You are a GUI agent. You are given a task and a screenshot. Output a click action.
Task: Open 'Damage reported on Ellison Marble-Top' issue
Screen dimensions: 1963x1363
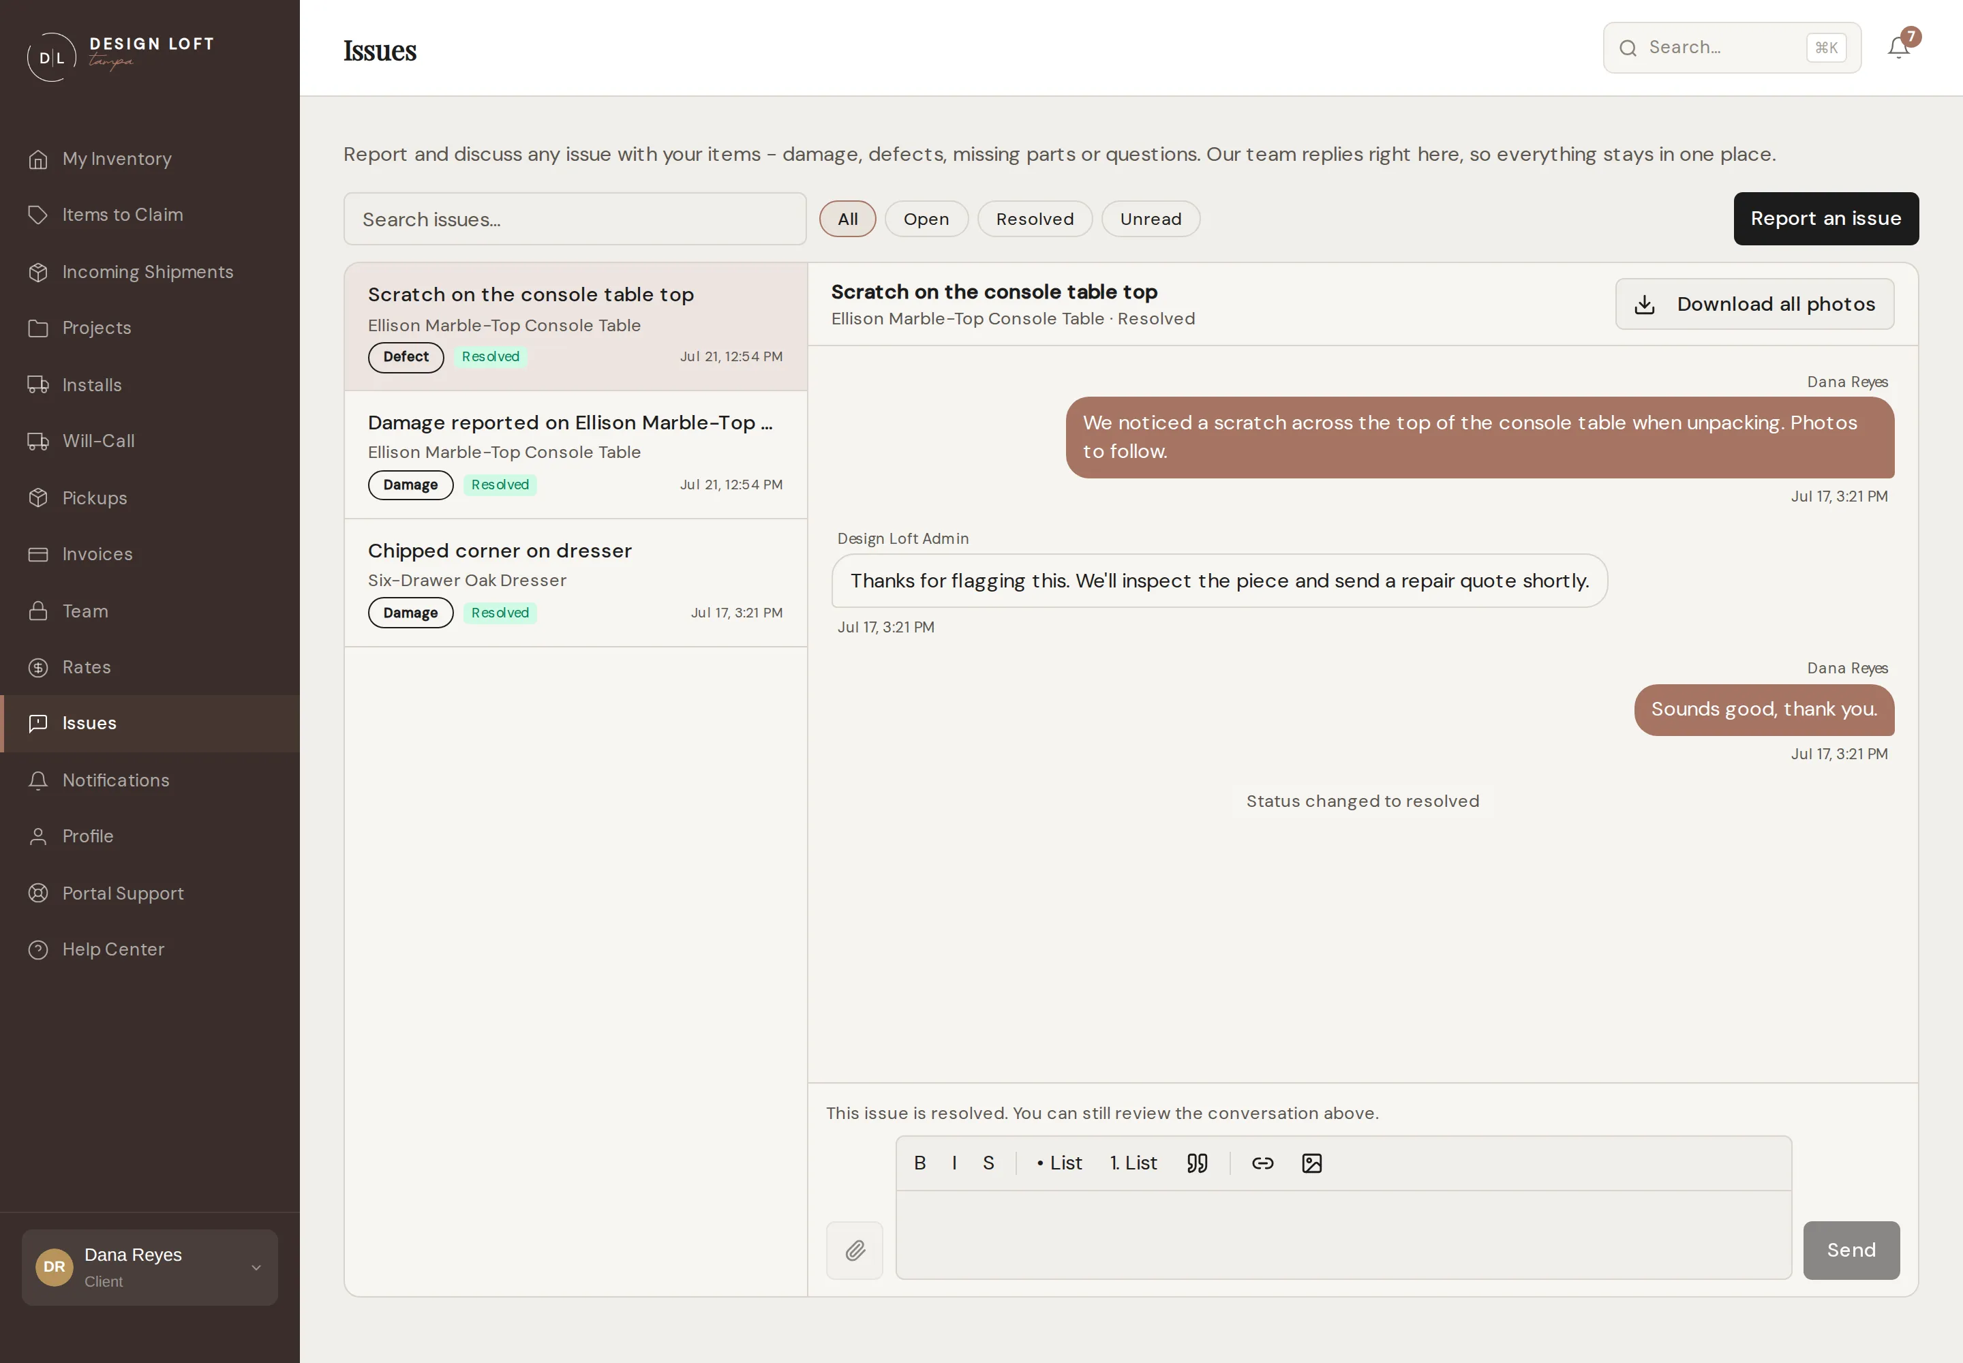[x=576, y=455]
